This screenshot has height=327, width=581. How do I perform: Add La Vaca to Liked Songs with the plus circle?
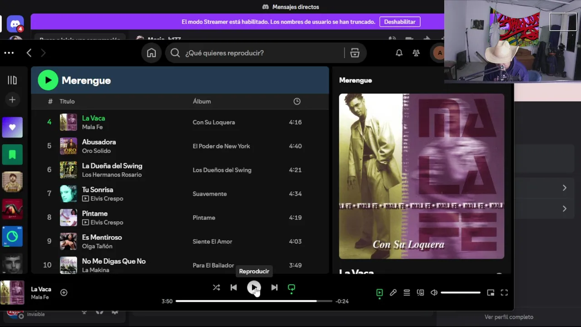tap(64, 292)
